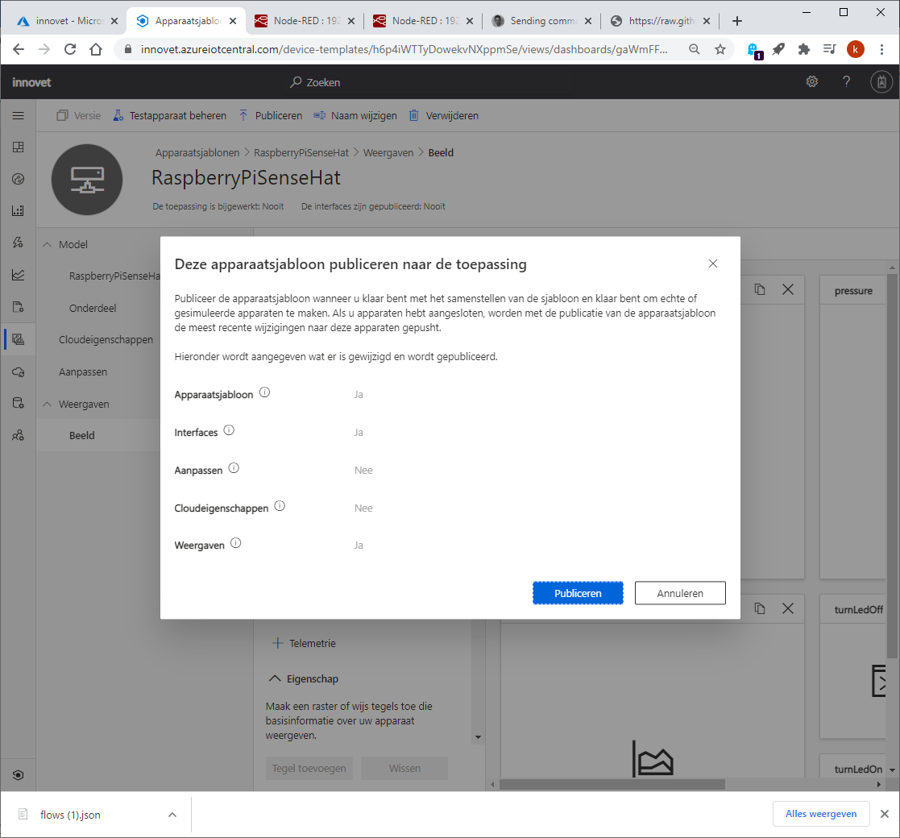Follow the Apparaatsjablonen breadcrumb link

(x=197, y=152)
